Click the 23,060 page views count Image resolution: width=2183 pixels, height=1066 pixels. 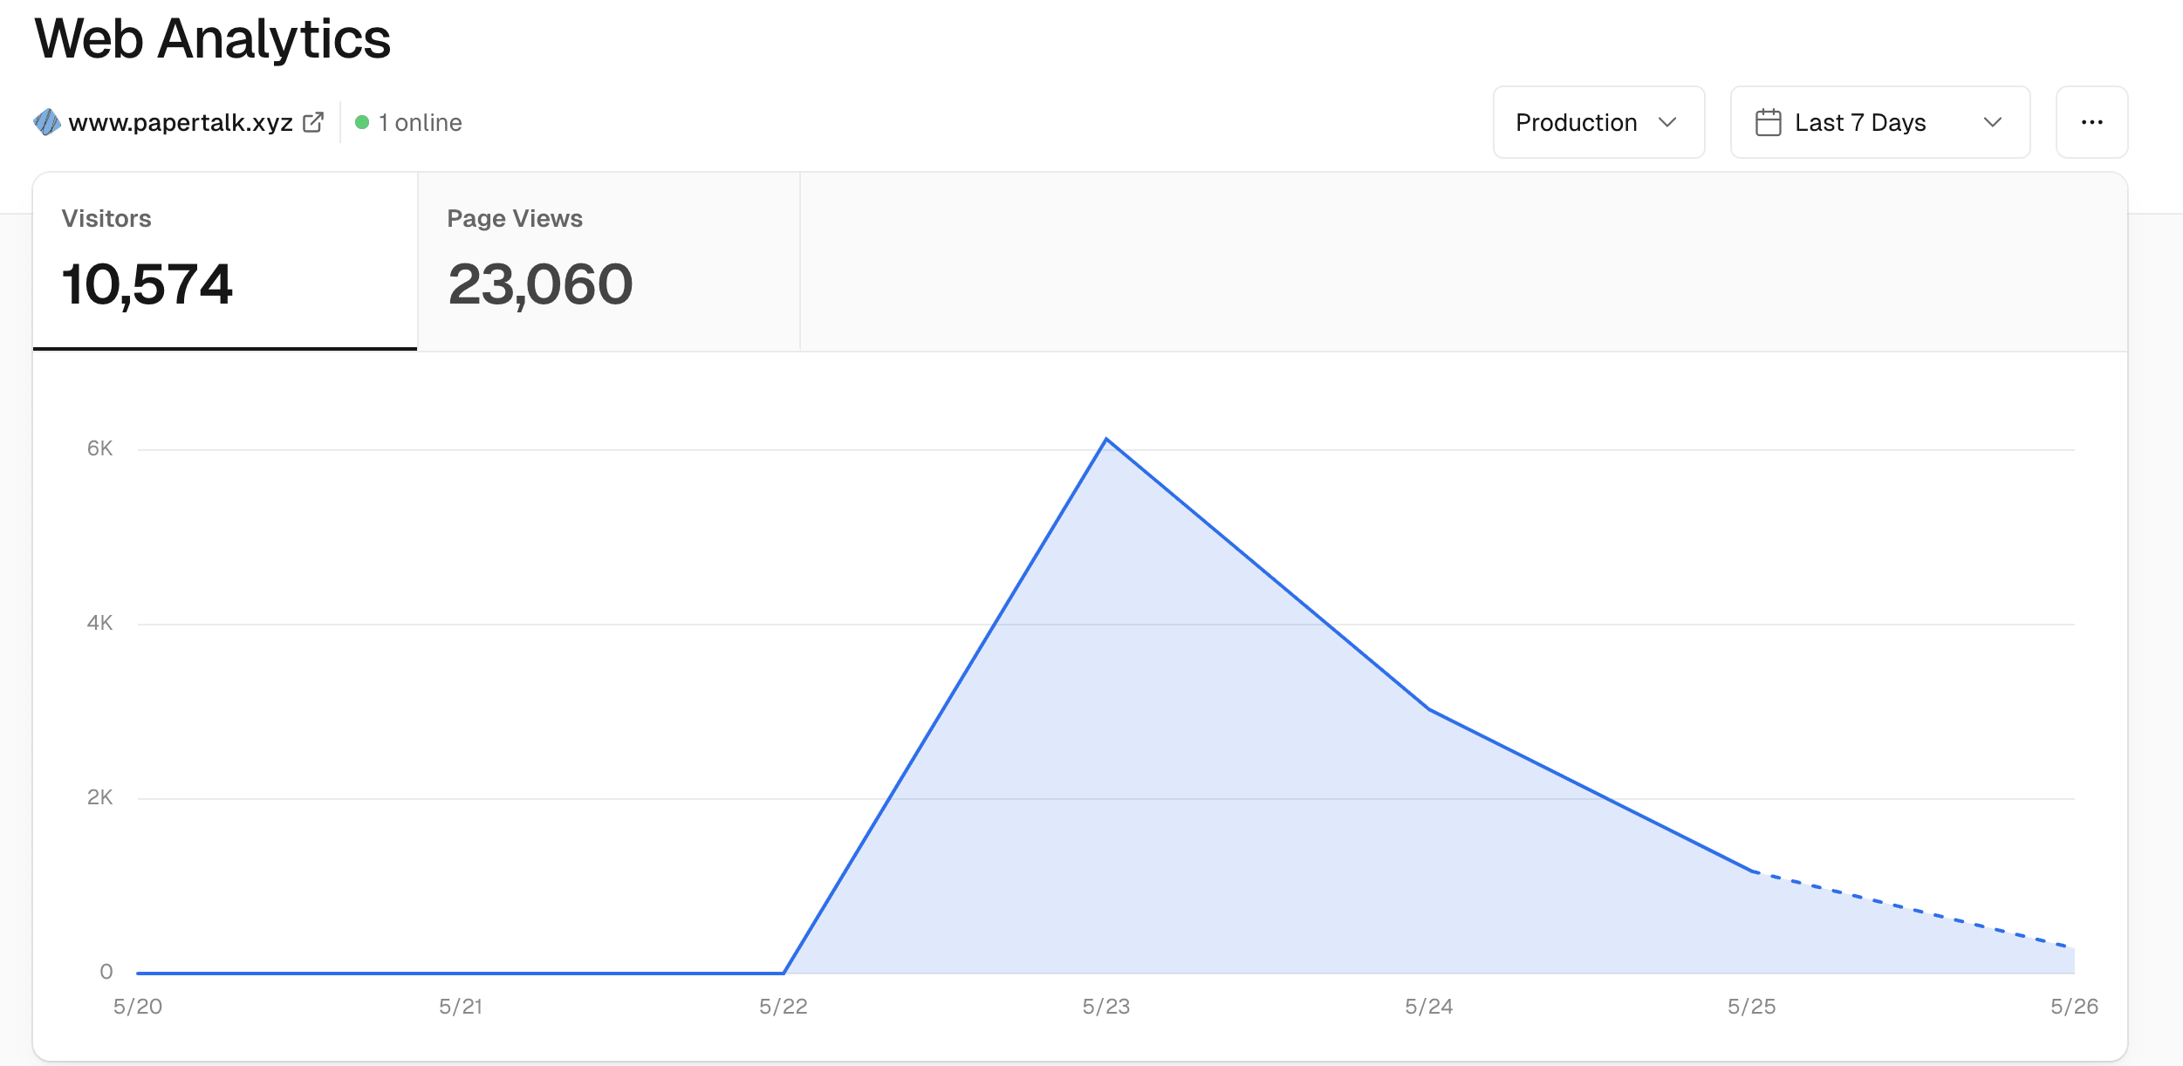tap(540, 284)
